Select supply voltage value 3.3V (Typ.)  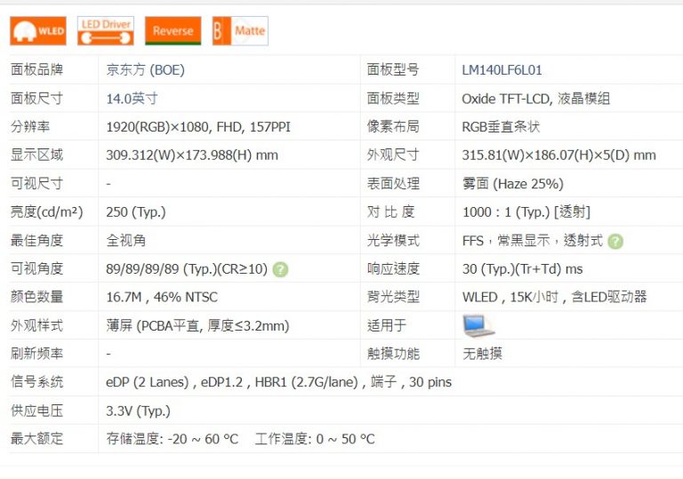[x=138, y=411]
